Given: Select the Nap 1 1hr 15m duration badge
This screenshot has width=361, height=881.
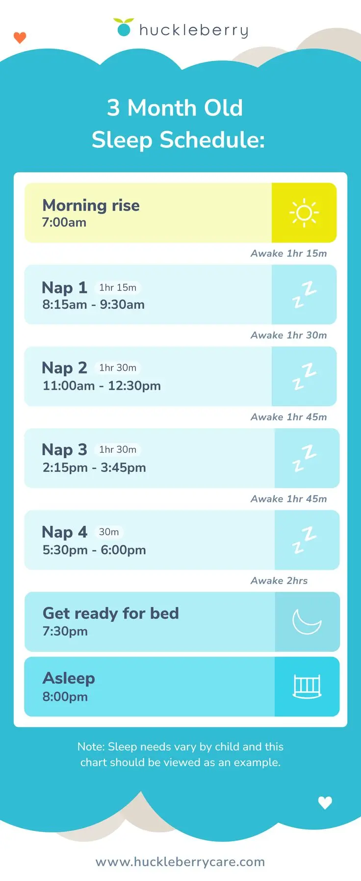Looking at the screenshot, I should click(118, 288).
